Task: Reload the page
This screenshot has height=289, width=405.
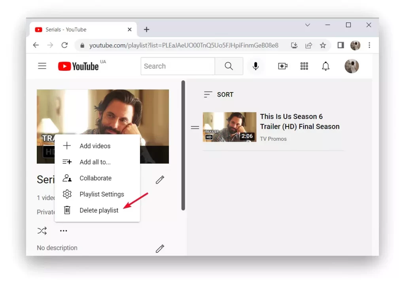Action: 64,45
